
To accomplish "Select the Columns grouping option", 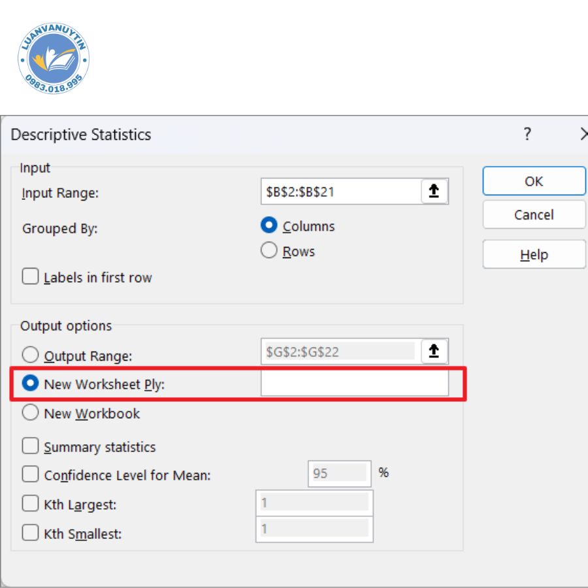I will coord(269,226).
